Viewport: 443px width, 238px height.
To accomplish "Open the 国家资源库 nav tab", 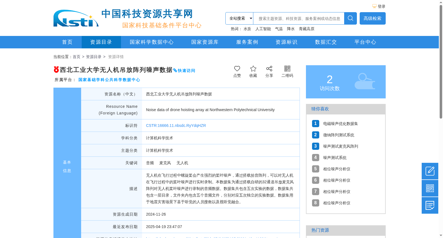I will (205, 42).
